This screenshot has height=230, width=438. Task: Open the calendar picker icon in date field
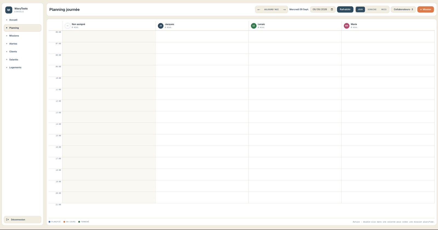tap(332, 10)
